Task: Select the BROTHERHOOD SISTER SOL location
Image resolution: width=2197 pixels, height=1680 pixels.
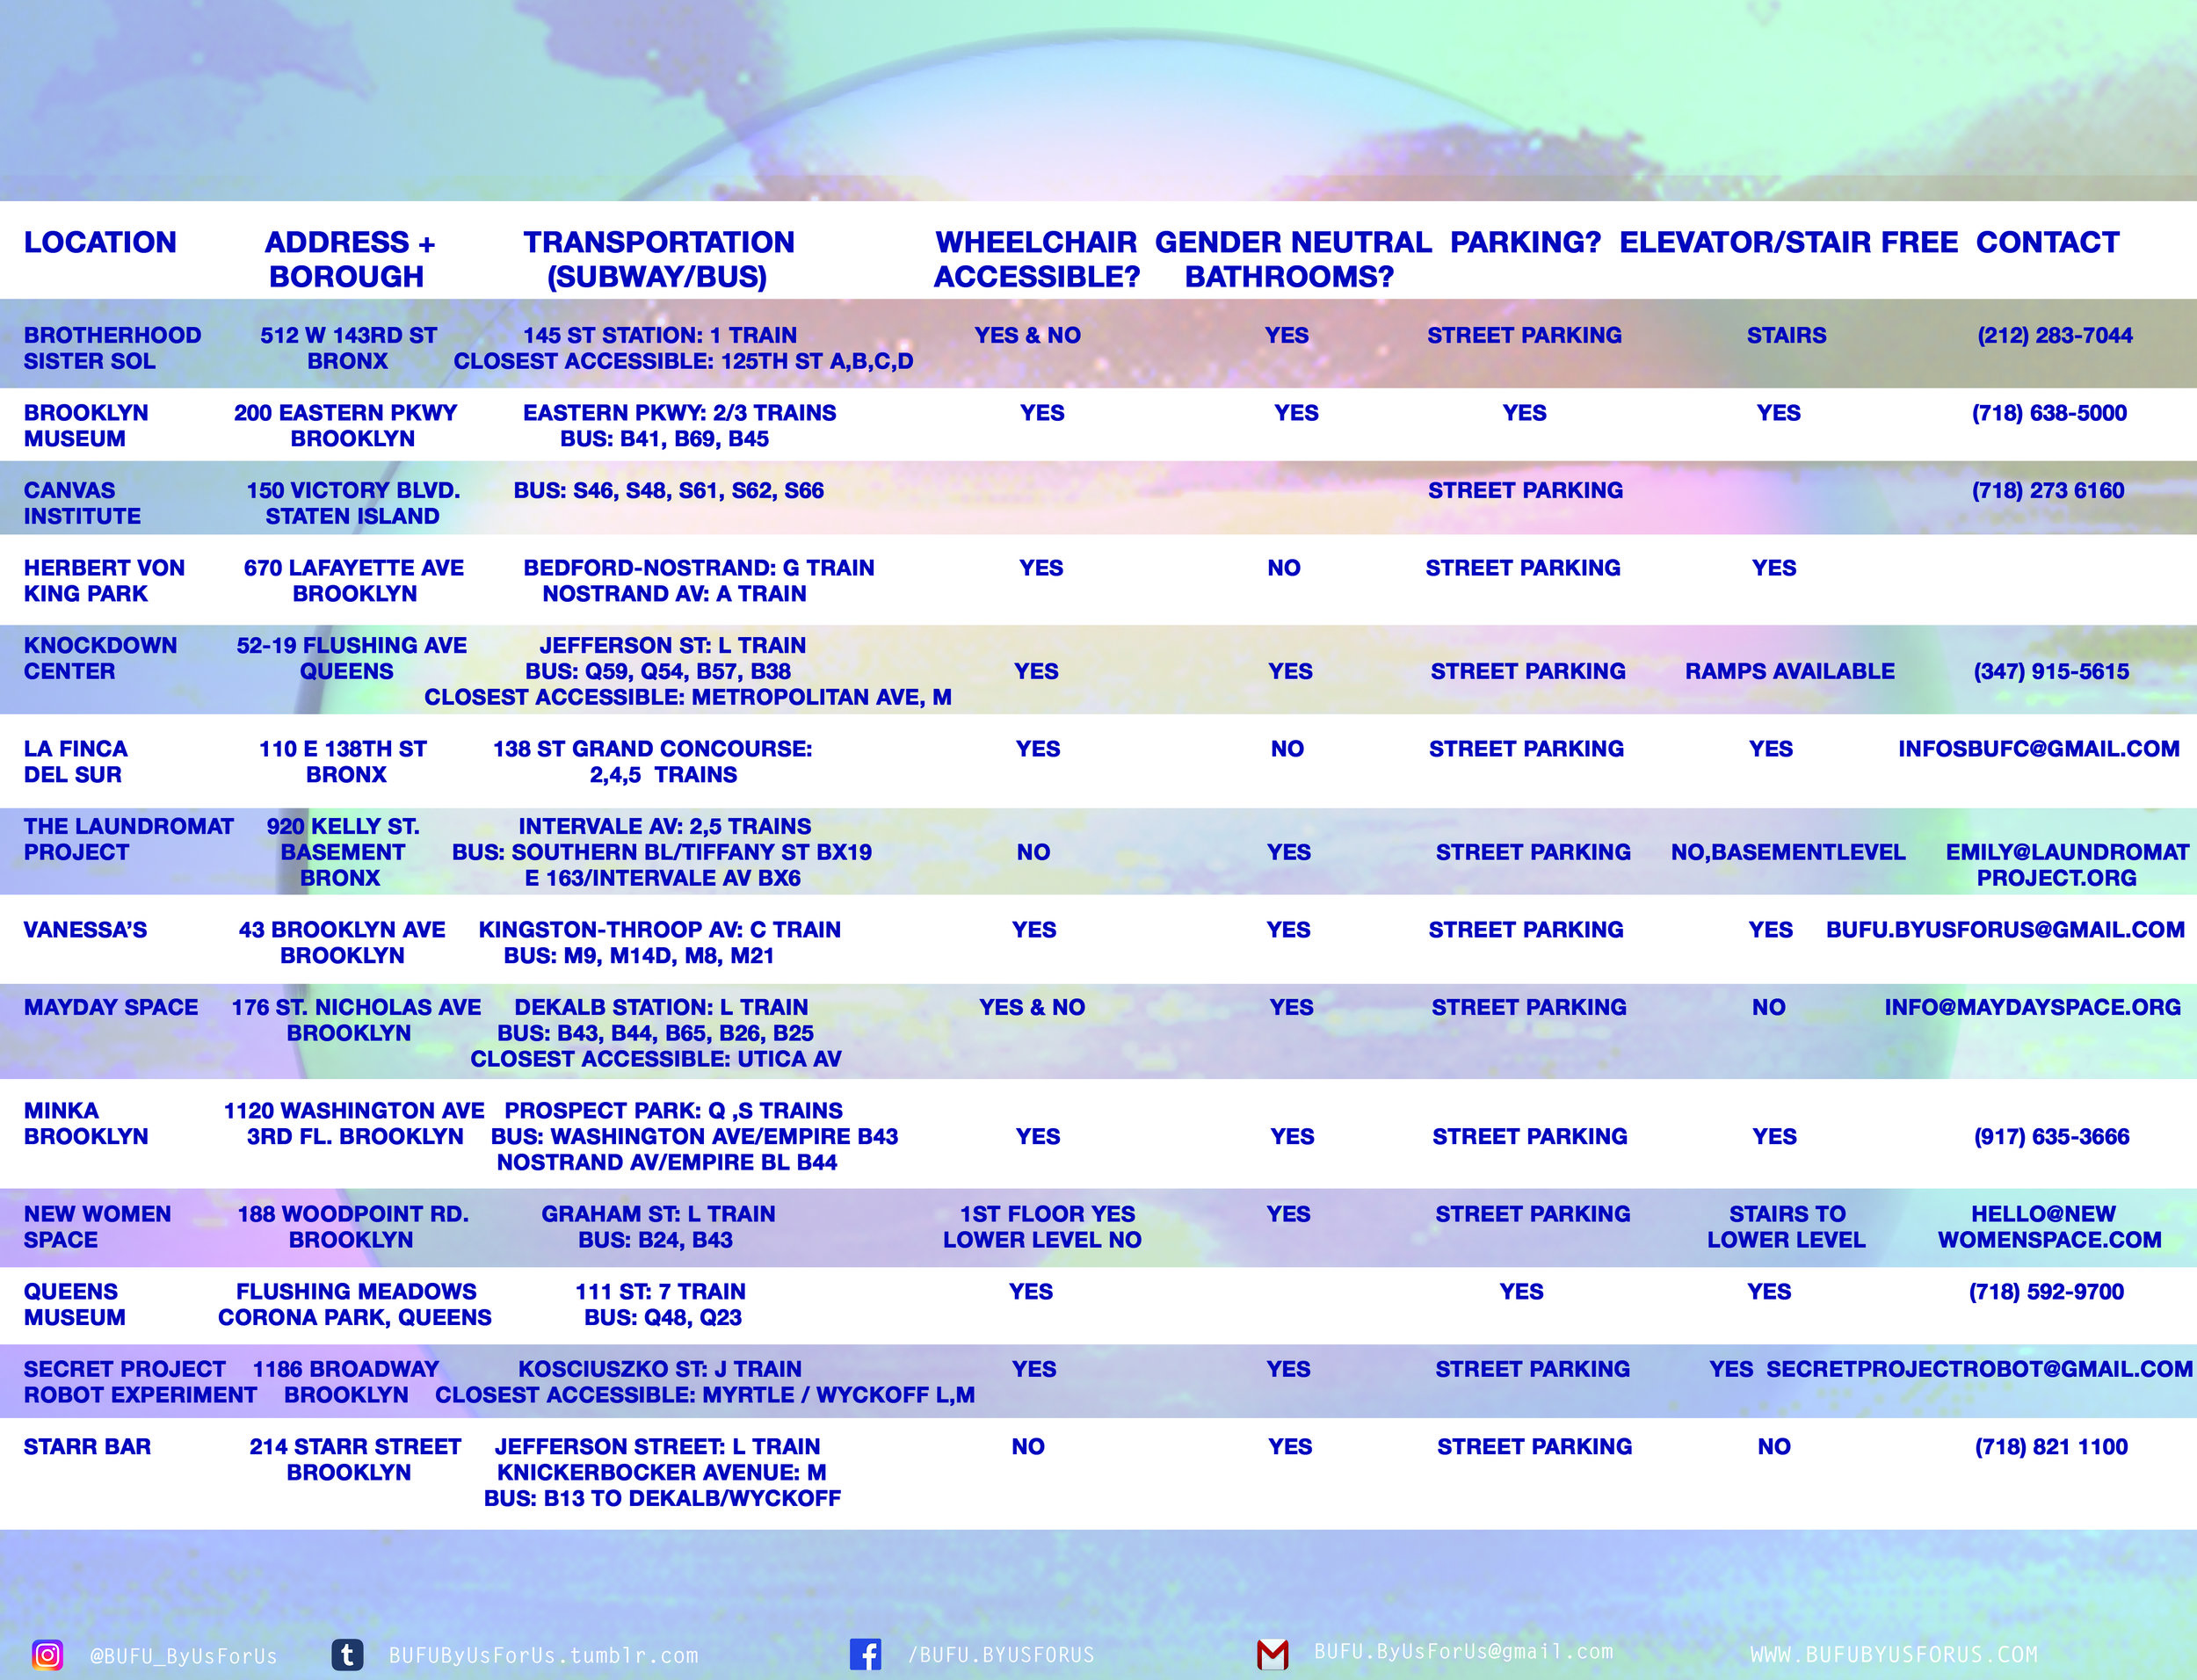Action: tap(112, 348)
